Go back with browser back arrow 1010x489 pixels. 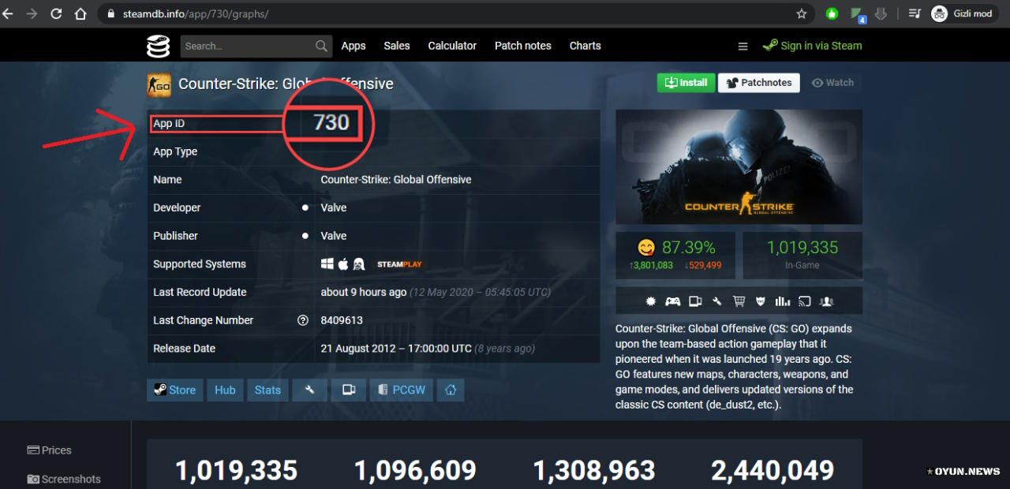[8, 13]
